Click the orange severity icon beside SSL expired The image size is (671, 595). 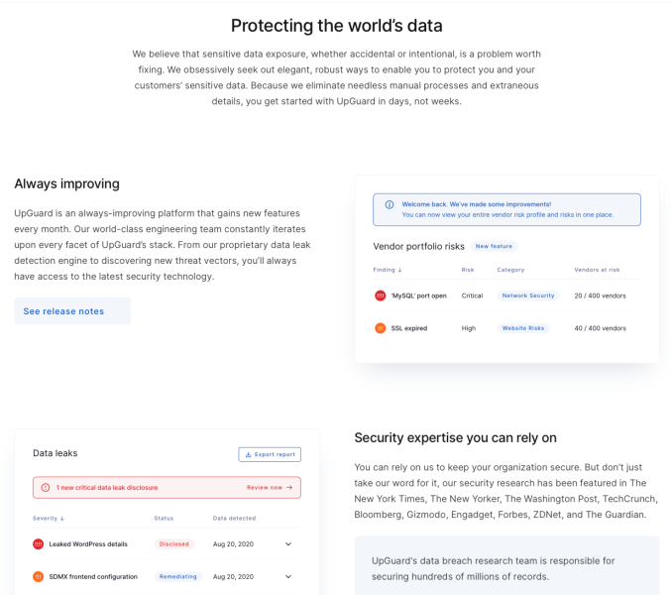tap(381, 328)
